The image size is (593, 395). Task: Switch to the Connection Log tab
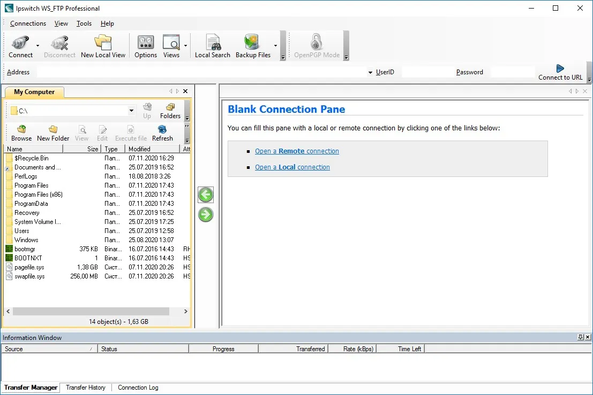coord(138,388)
